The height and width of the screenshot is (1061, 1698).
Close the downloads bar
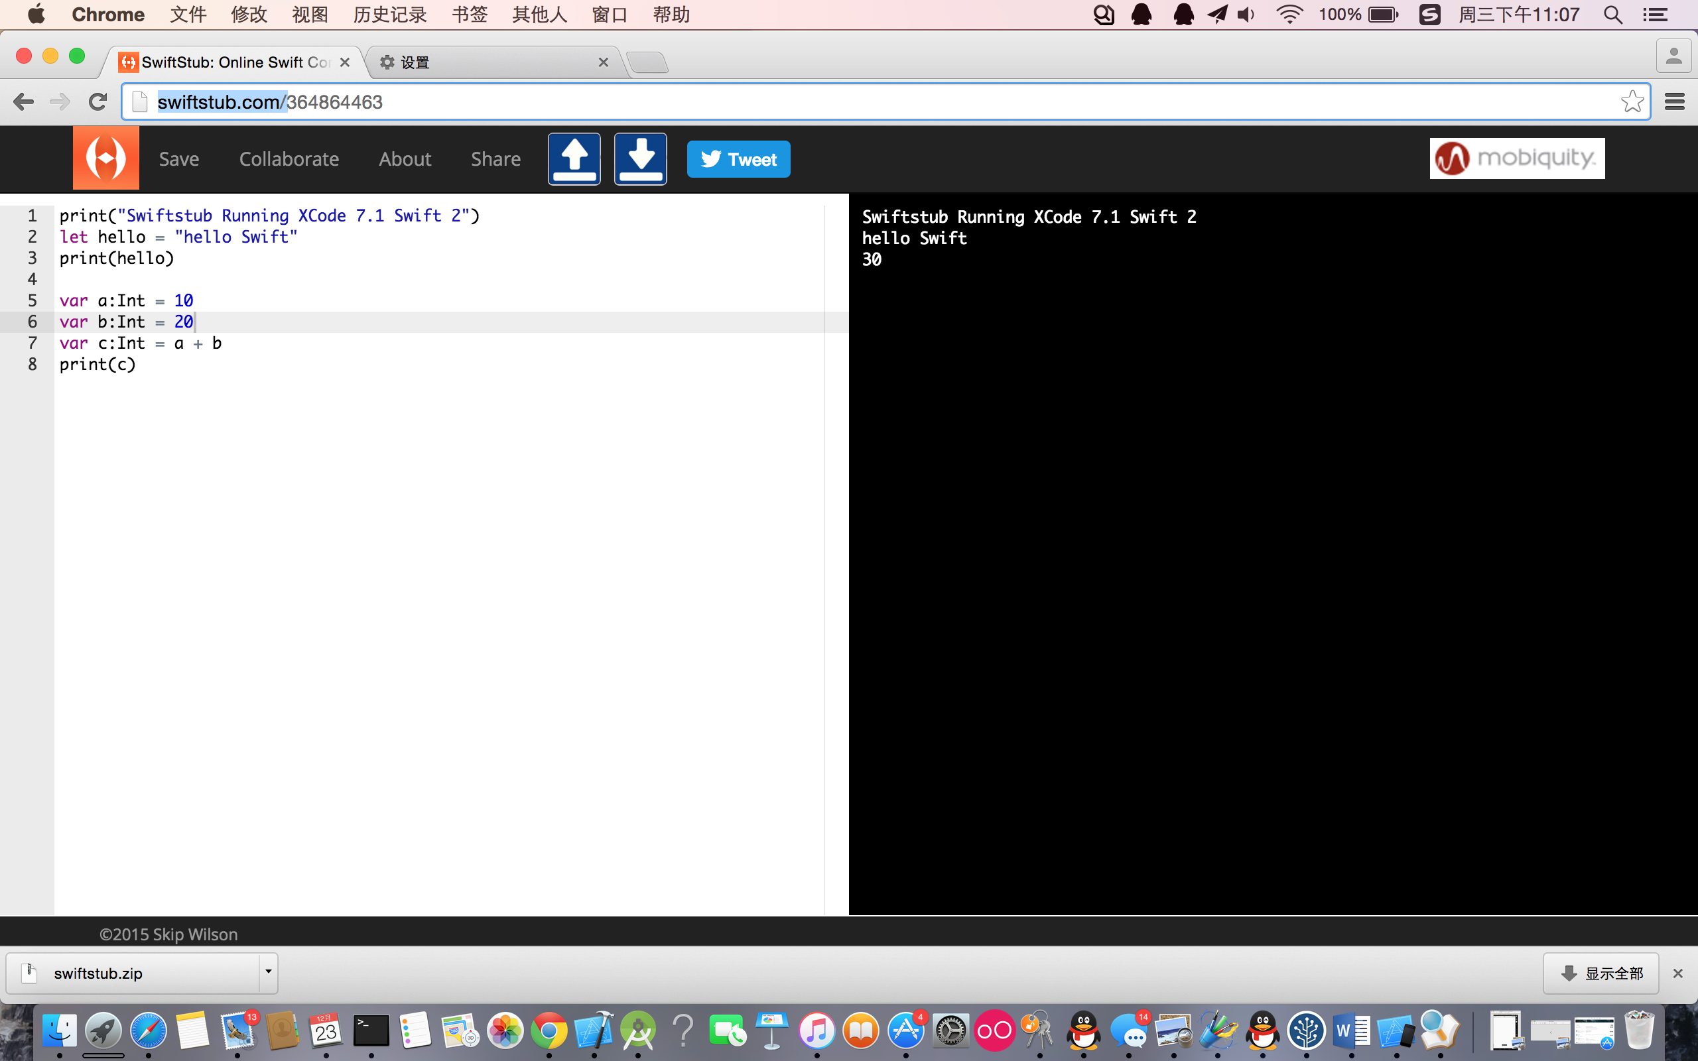pyautogui.click(x=1677, y=973)
